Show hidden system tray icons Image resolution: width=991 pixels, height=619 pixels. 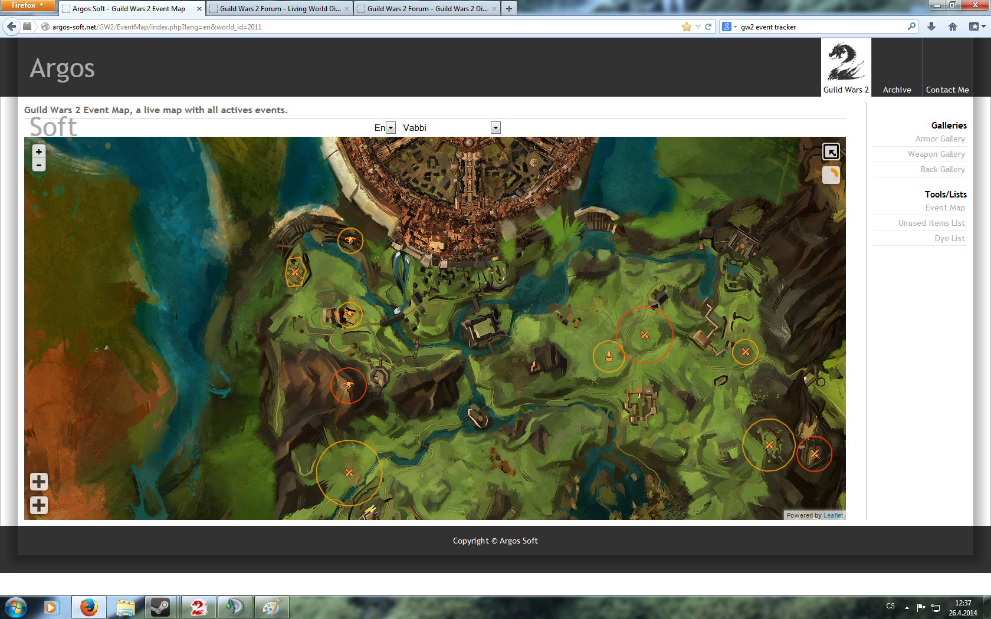pyautogui.click(x=907, y=607)
